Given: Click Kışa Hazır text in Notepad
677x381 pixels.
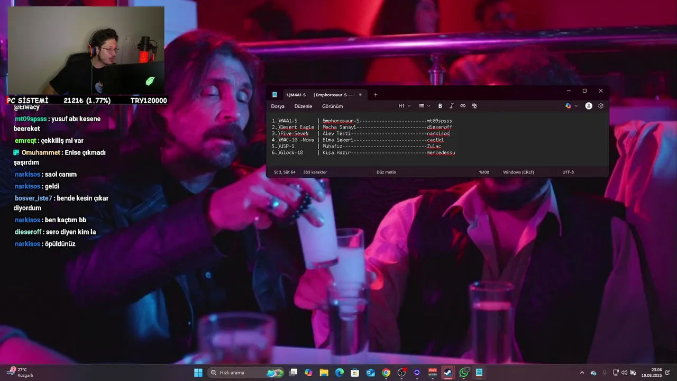Looking at the screenshot, I should 337,152.
